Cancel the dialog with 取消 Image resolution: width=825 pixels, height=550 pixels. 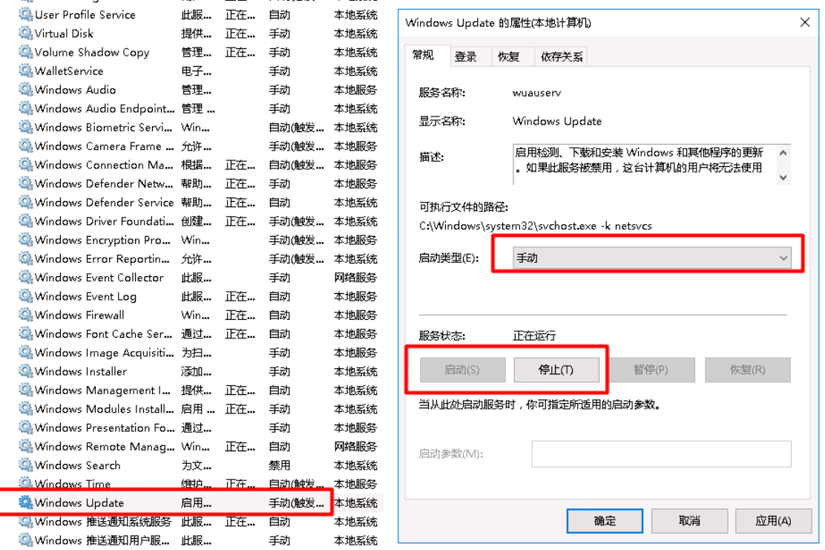(689, 520)
